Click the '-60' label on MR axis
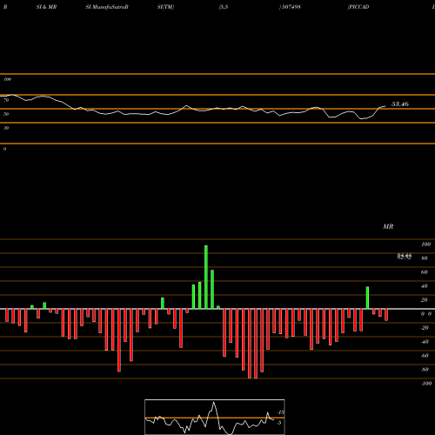The image size is (435, 435). (x=425, y=356)
